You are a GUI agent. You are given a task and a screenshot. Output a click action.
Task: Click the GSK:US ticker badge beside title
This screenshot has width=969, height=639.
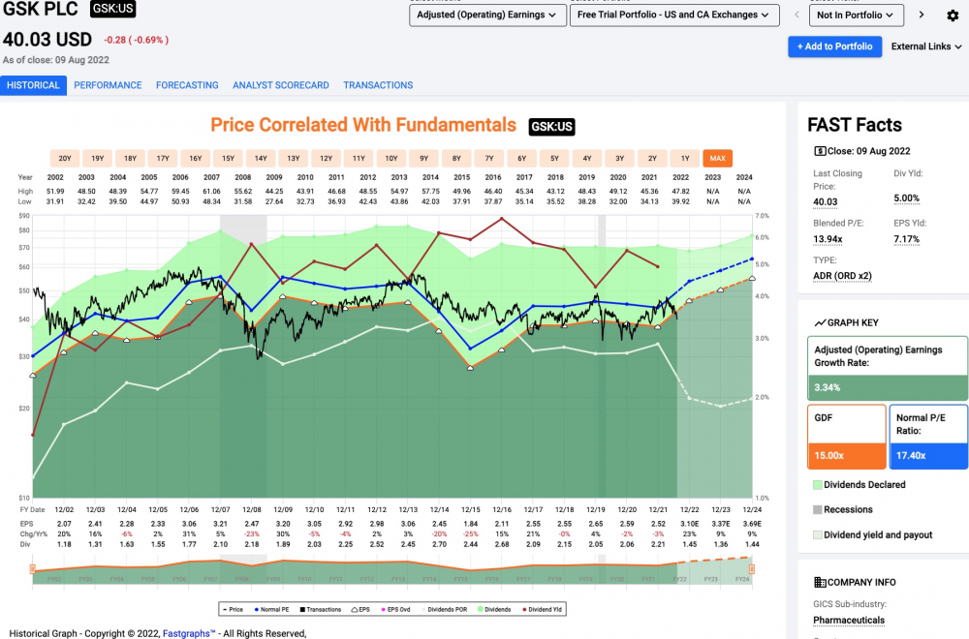[112, 10]
